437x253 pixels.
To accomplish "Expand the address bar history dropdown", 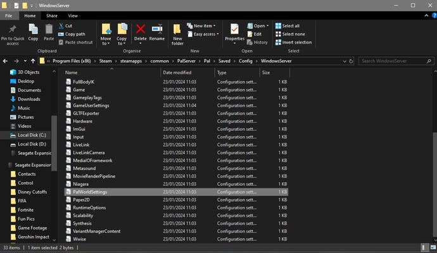I will click(x=345, y=61).
